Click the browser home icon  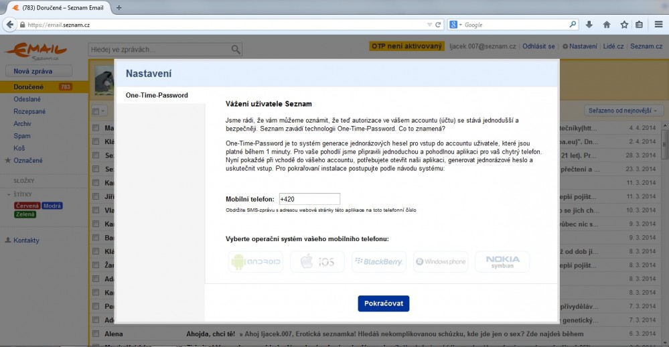(607, 25)
